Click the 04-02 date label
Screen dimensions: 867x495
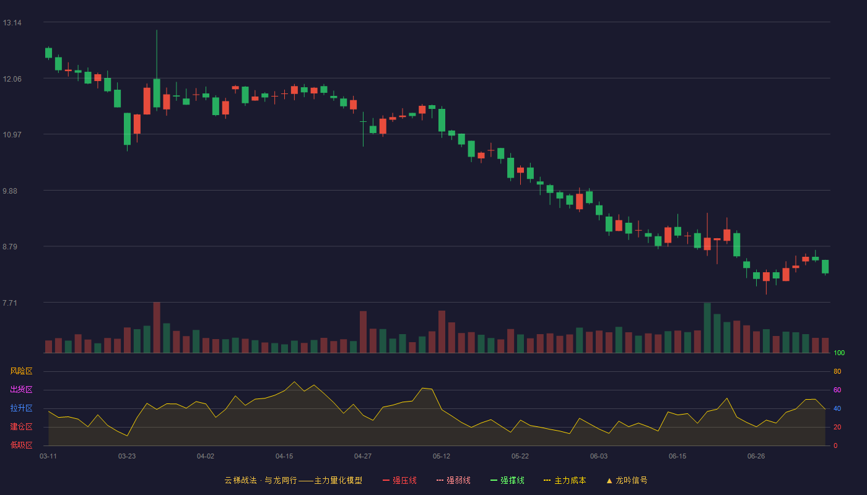(206, 456)
